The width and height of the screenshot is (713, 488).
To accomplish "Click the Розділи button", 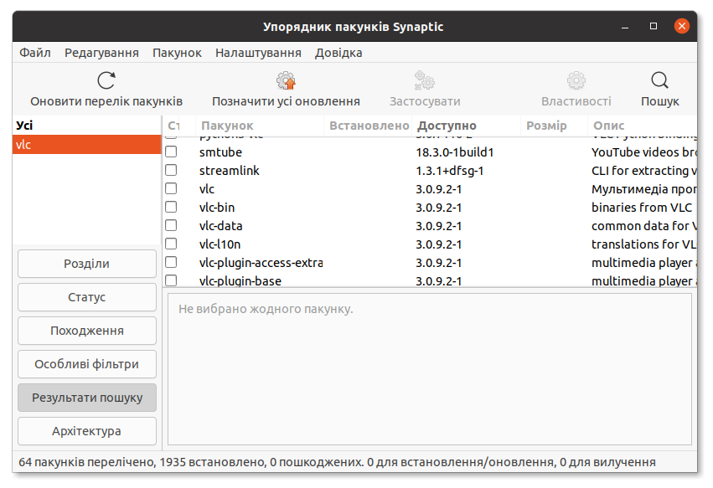I will click(86, 263).
